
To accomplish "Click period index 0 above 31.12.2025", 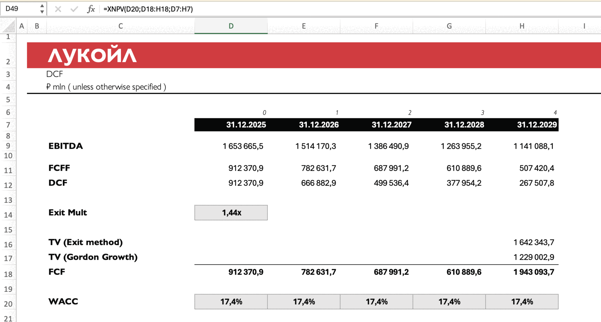I will tap(264, 113).
